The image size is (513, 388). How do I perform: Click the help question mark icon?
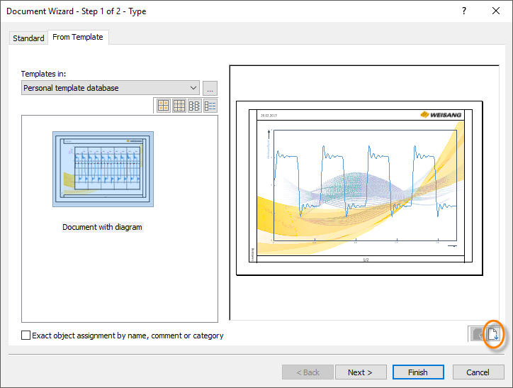[463, 11]
